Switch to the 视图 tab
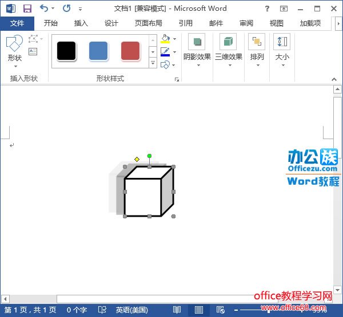Screen dimensions: 343x317 tap(276, 23)
